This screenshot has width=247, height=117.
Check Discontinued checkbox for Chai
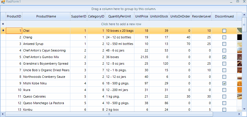pos(224,31)
